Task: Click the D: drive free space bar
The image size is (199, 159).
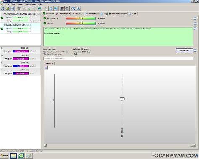Action: tap(21, 59)
